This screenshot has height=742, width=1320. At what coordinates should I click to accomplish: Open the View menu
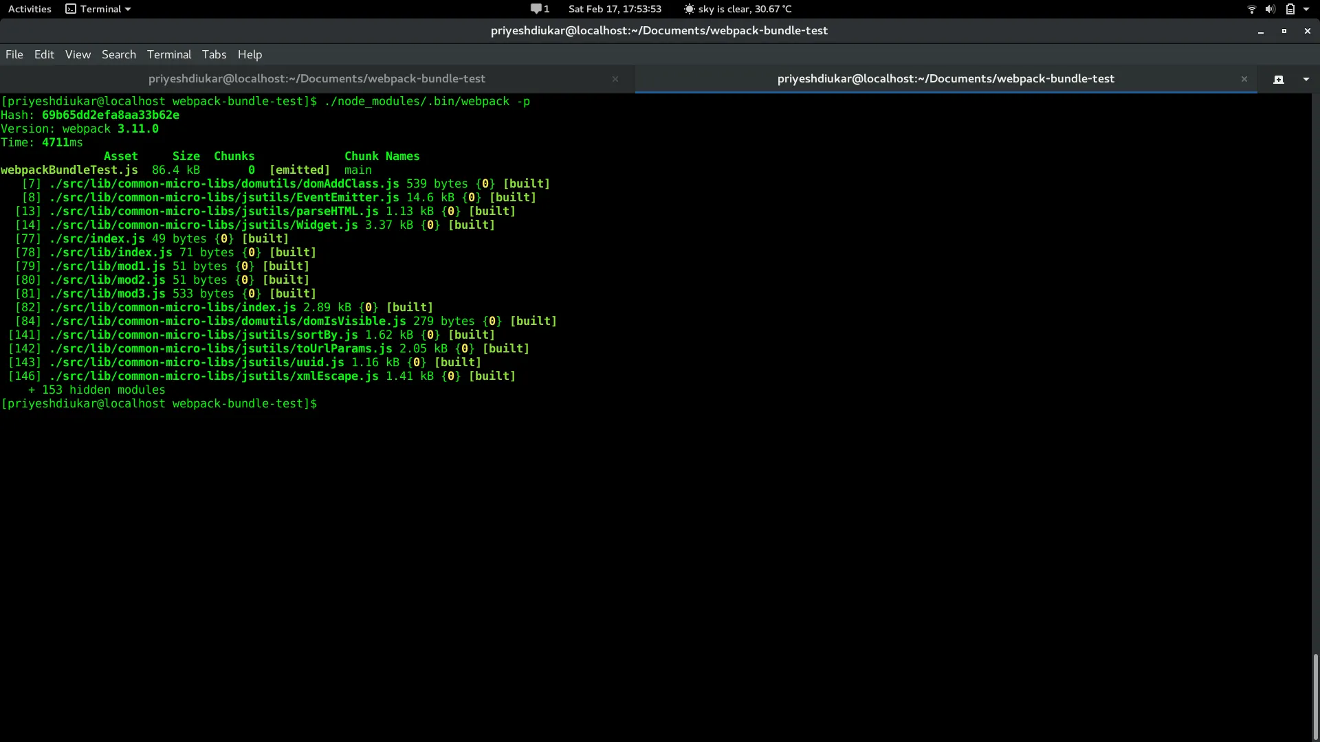[x=78, y=54]
